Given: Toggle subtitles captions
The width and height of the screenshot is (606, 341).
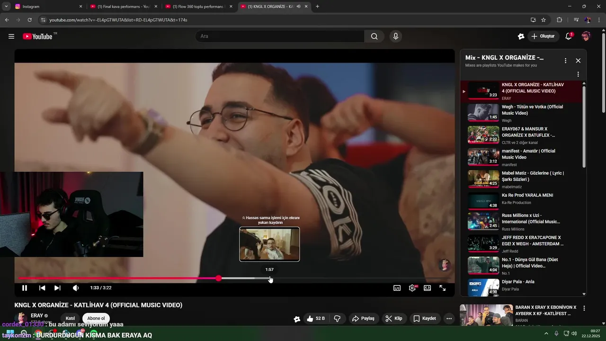Looking at the screenshot, I should point(397,288).
